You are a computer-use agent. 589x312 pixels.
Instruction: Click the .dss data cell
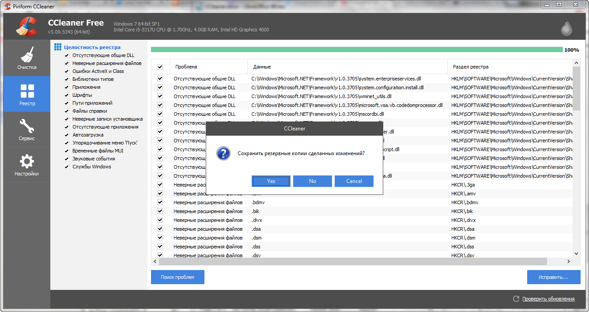point(257,247)
